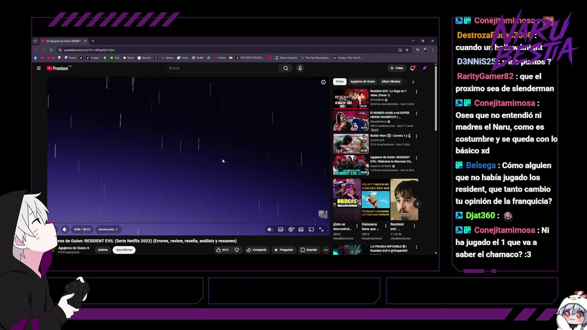Open the Kaiosama short thumbnail
The width and height of the screenshot is (587, 330).
pyautogui.click(x=376, y=199)
